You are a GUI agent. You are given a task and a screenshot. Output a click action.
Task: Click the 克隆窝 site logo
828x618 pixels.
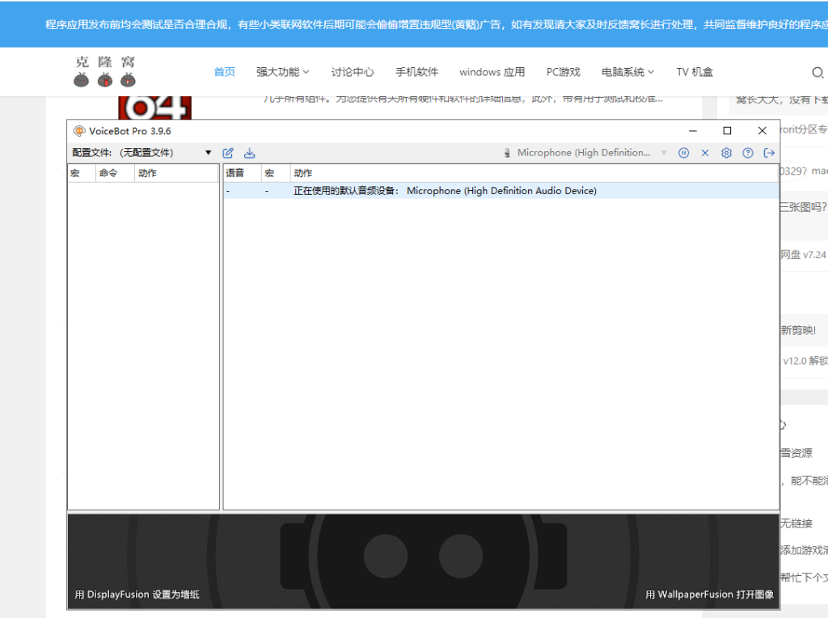click(104, 71)
